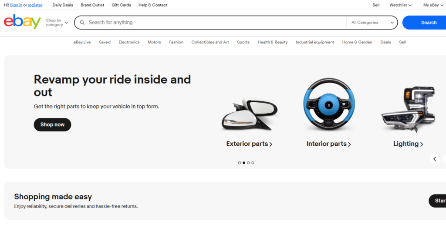Open the Exterior parts link
Screen dimensions: 446x225
click(x=249, y=144)
